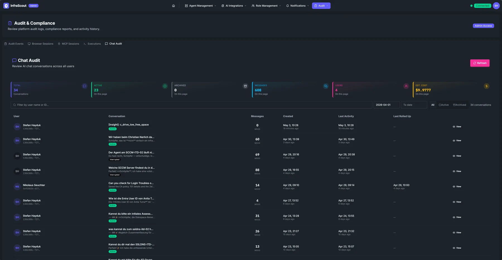The width and height of the screenshot is (502, 260).
Task: Open the Audit dropdown menu
Action: (321, 6)
